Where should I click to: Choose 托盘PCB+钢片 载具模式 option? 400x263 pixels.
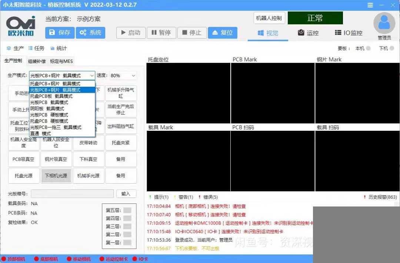point(62,84)
